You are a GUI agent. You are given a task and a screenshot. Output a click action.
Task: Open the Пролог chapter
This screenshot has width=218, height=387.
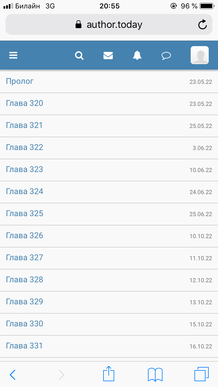click(x=20, y=81)
